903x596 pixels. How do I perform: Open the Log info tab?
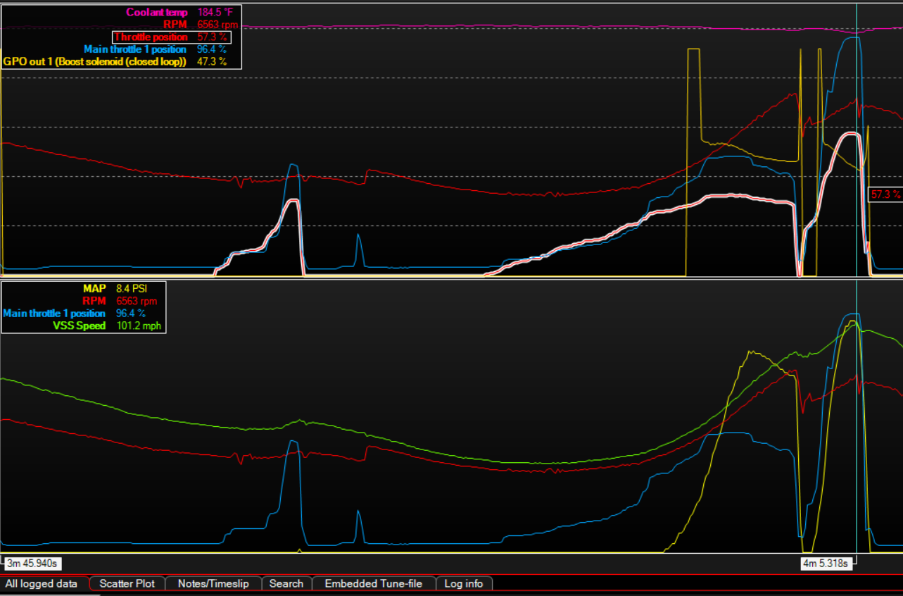[x=464, y=583]
